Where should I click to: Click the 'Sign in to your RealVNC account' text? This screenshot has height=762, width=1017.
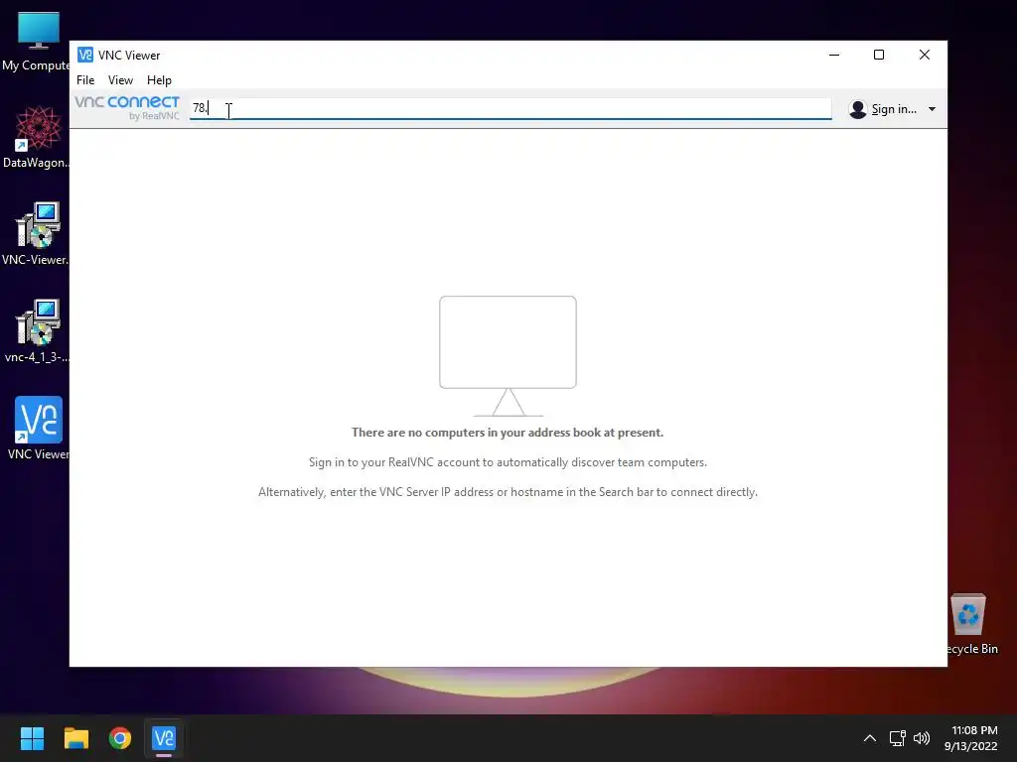point(508,462)
